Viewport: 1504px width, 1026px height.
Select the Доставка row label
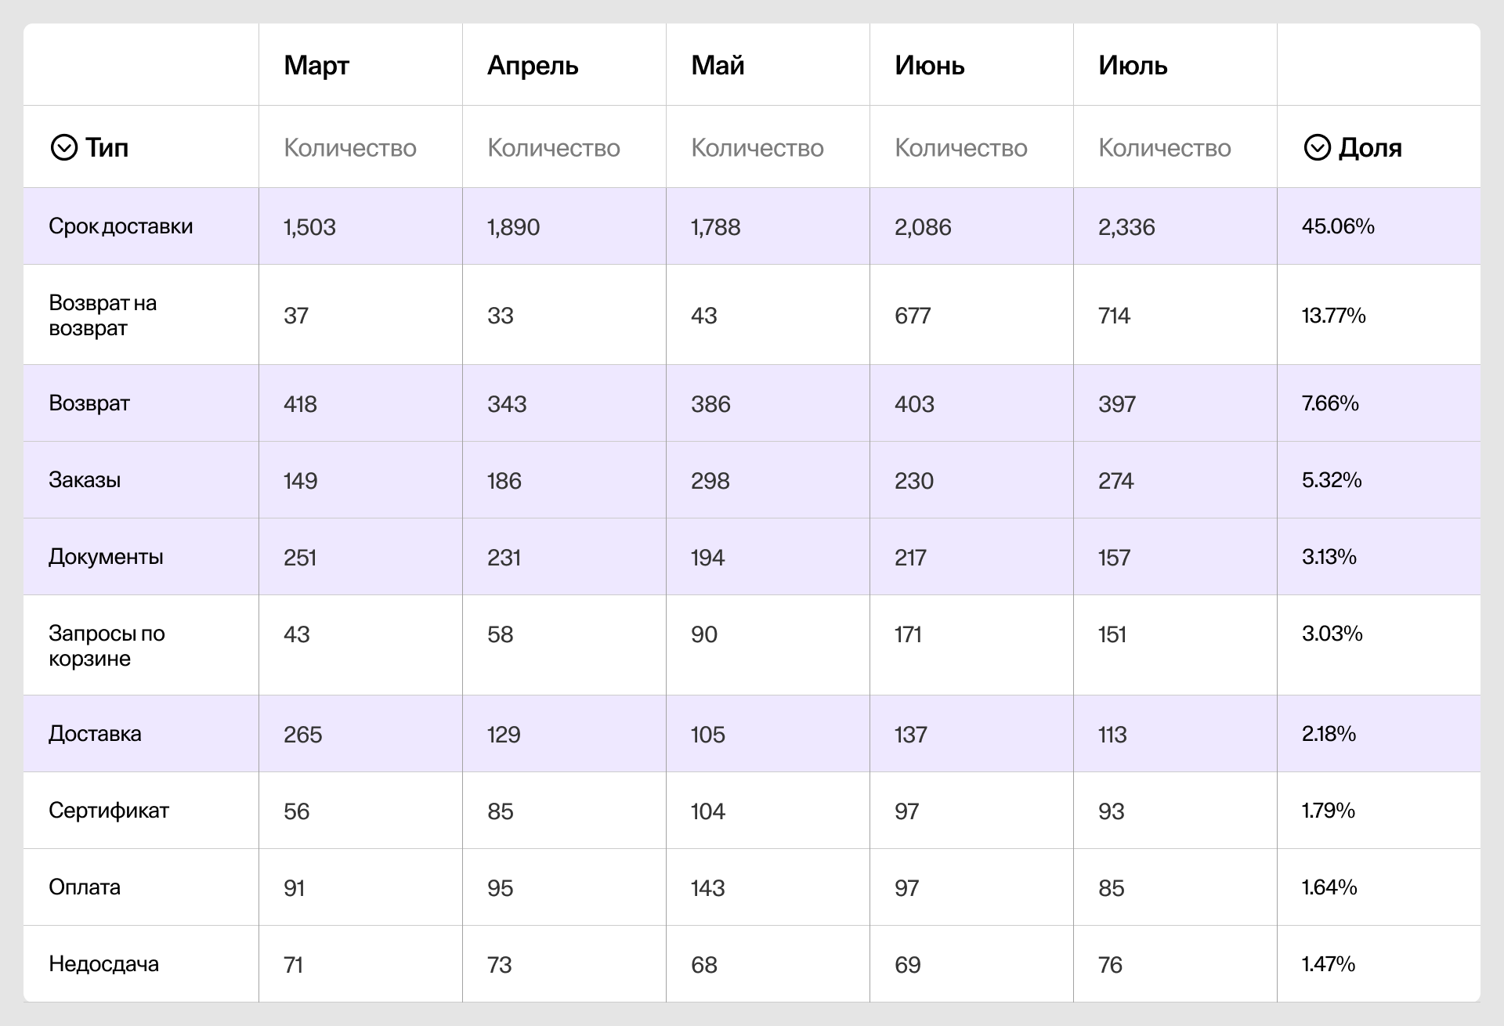tap(95, 734)
